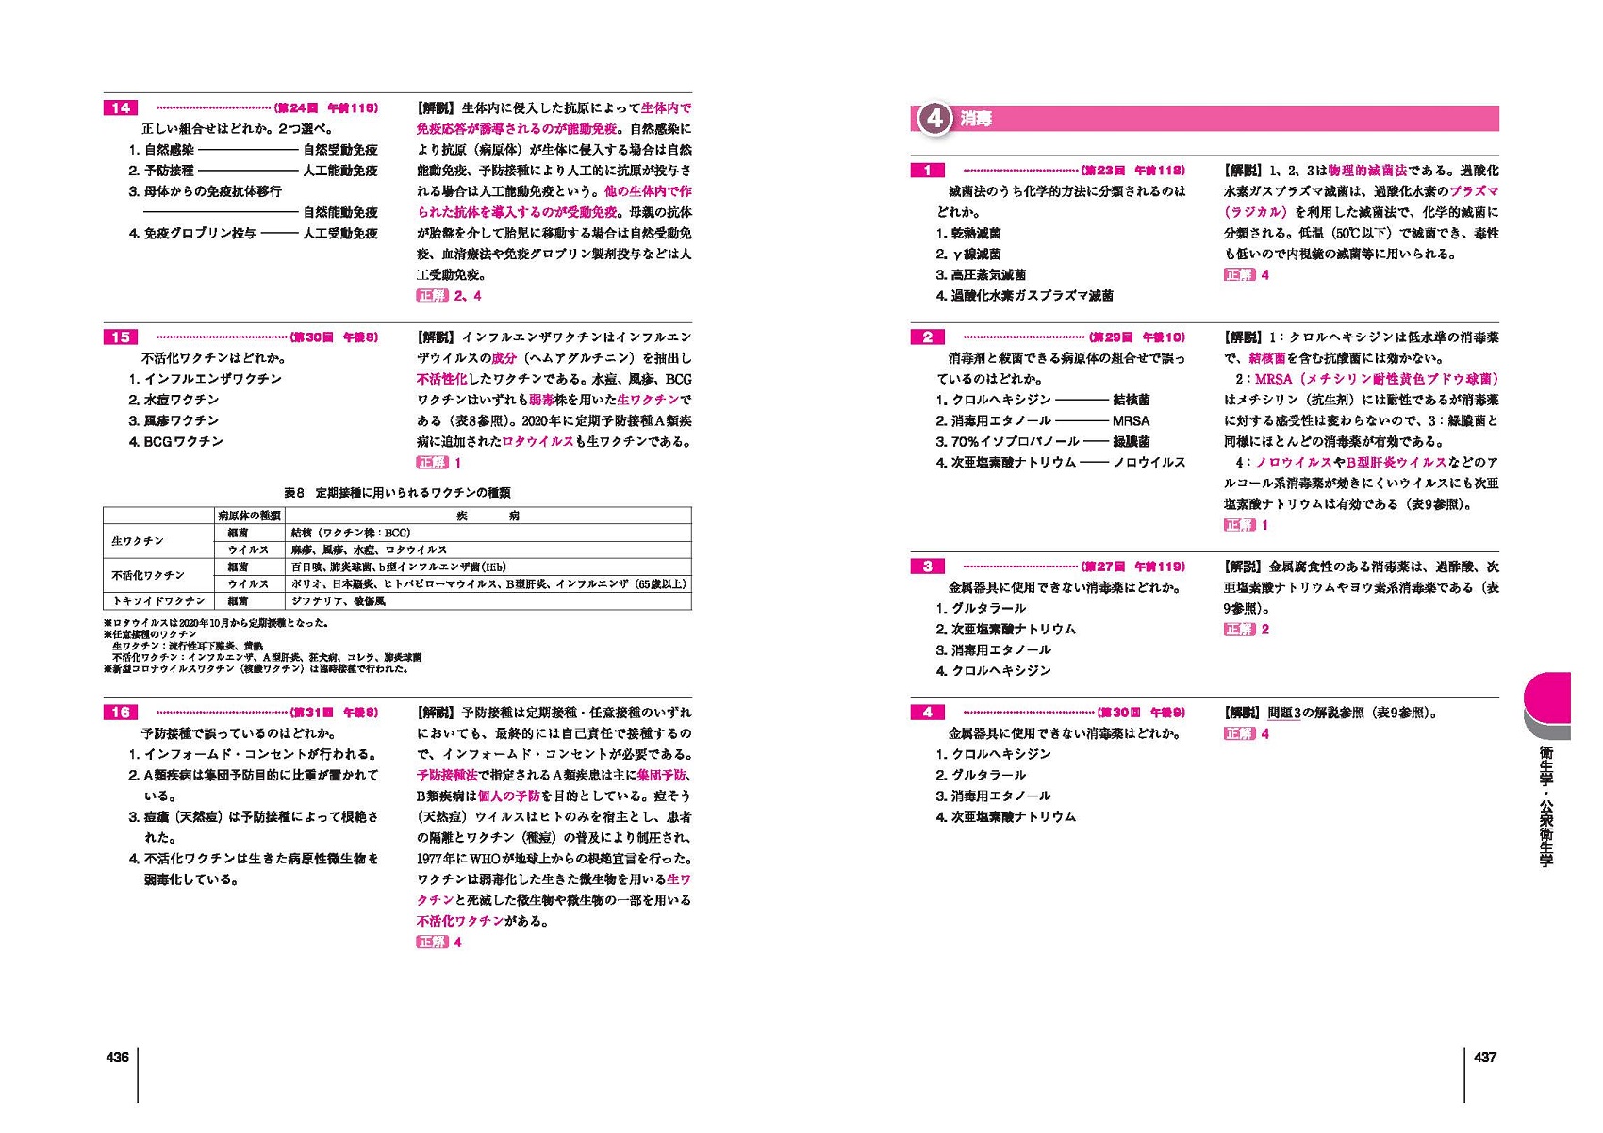
Task: Click the answer 正解 4 under question 16 explanation
Action: point(438,942)
